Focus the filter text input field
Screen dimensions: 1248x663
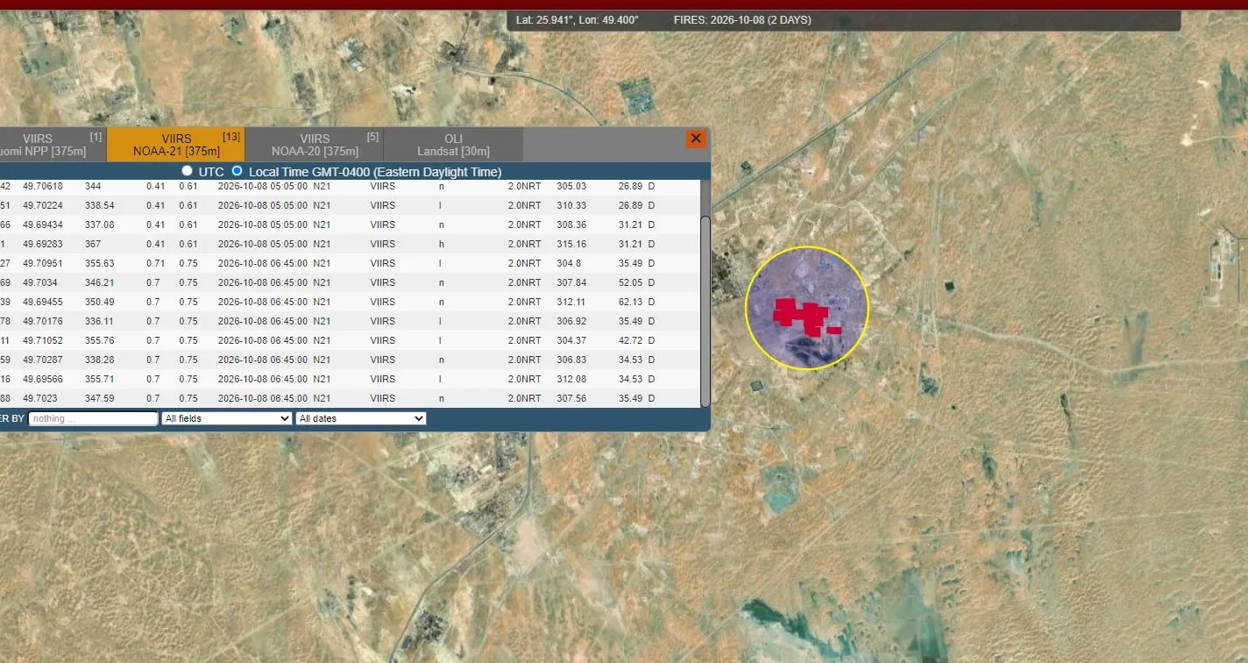coord(93,418)
